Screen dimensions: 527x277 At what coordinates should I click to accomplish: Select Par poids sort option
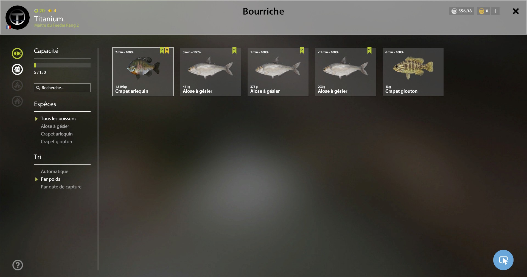tap(51, 179)
